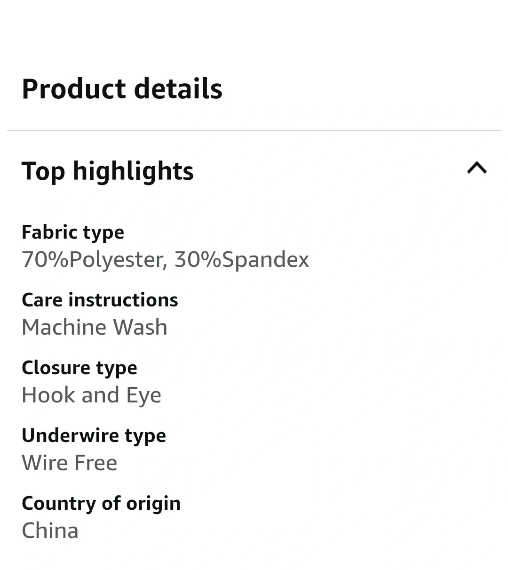
Task: Select the "Fabric type" label
Action: [73, 233]
